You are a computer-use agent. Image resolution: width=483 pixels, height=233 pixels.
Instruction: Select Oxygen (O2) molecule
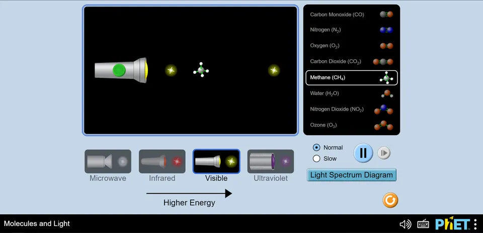tap(352, 46)
